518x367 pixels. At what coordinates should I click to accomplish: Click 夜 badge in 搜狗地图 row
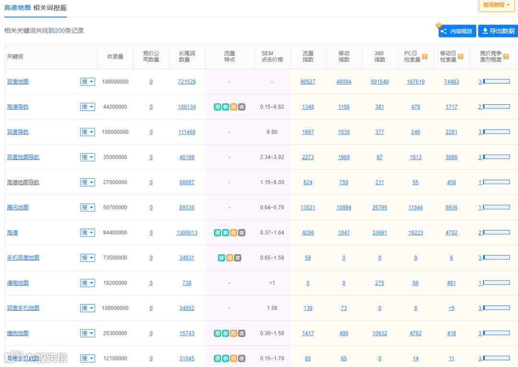pyautogui.click(x=242, y=333)
